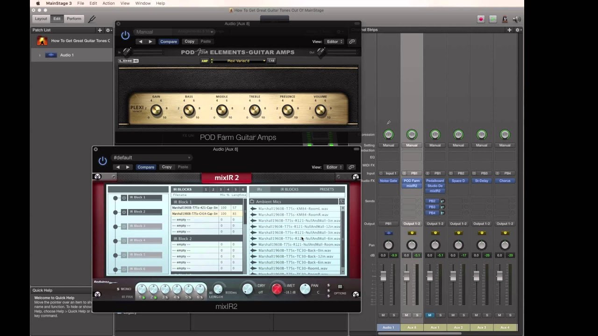Switch to the IR BLOCKS browser tab
This screenshot has height=336, width=598.
click(289, 189)
